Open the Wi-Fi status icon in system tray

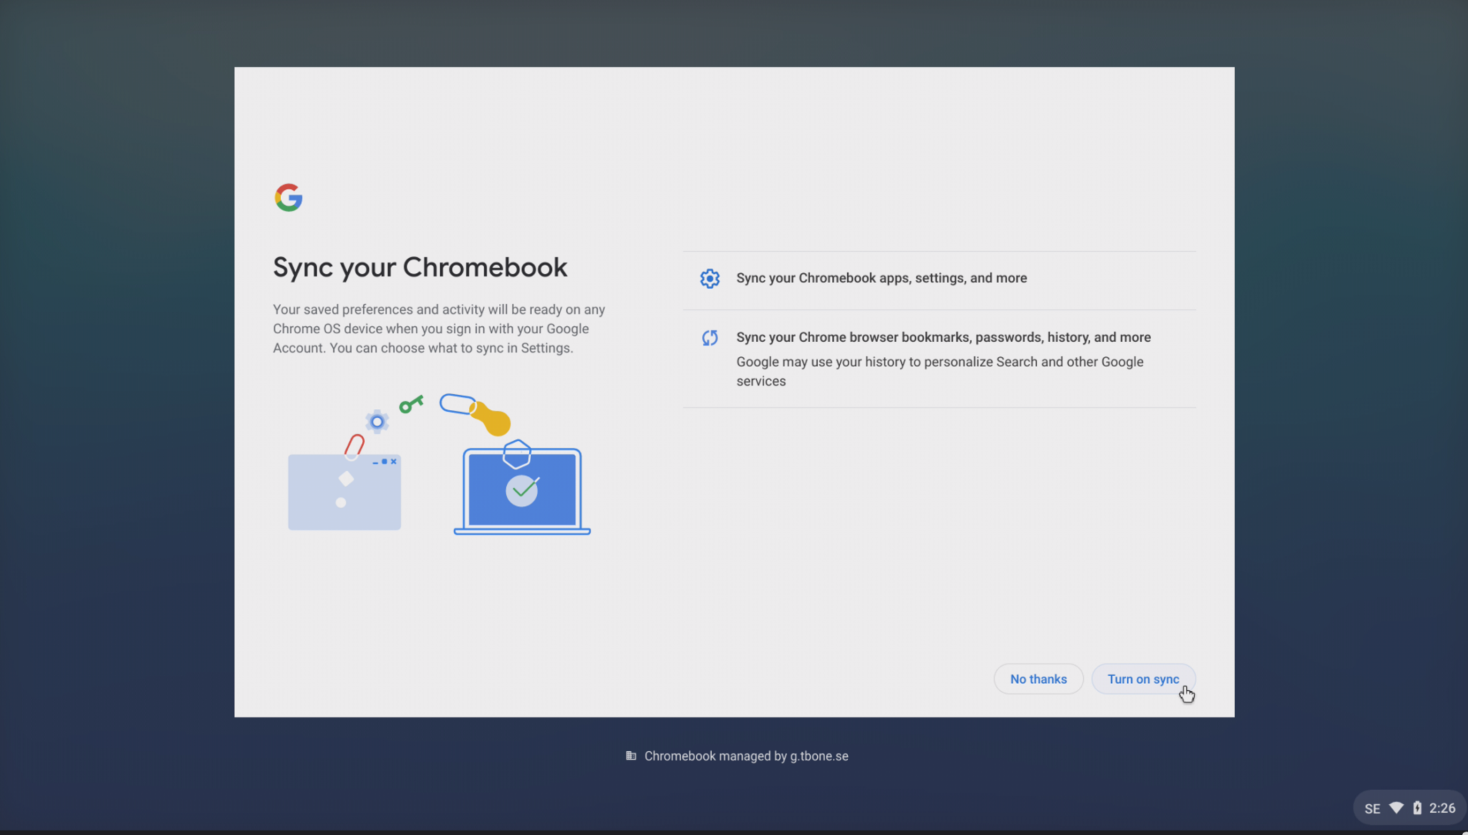pos(1398,808)
